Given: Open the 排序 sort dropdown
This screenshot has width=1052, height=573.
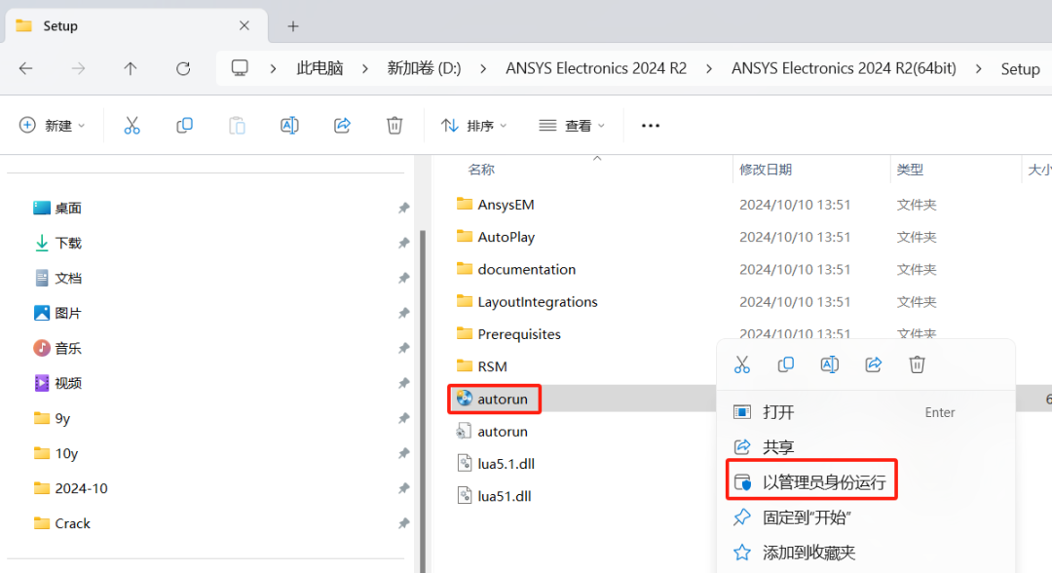Looking at the screenshot, I should pyautogui.click(x=473, y=126).
